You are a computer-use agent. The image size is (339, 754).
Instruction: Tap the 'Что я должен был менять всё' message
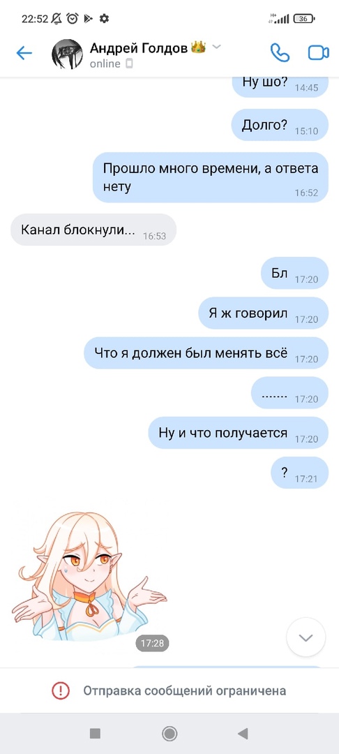(x=206, y=353)
